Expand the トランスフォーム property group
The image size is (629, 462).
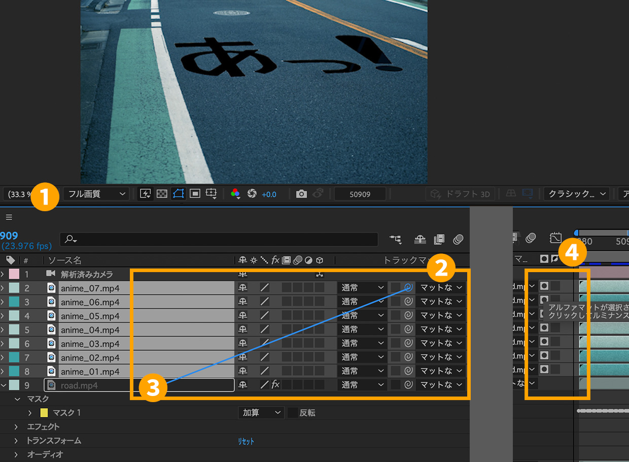16,441
